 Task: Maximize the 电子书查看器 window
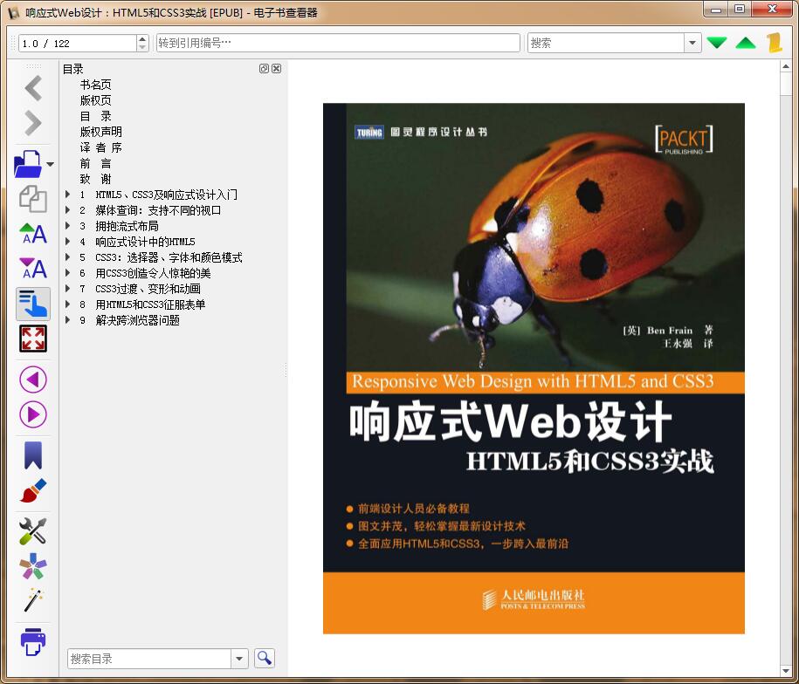[x=740, y=9]
